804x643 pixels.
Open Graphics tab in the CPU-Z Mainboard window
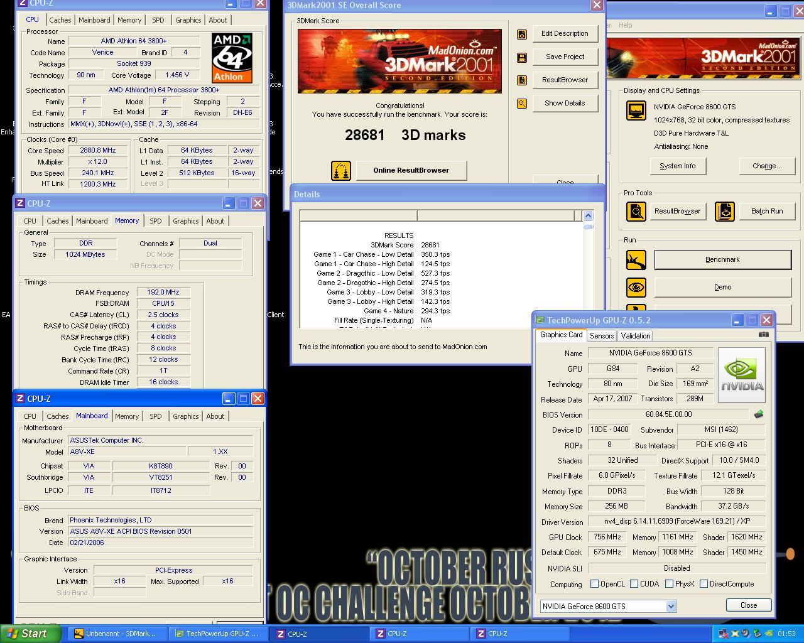pyautogui.click(x=186, y=416)
